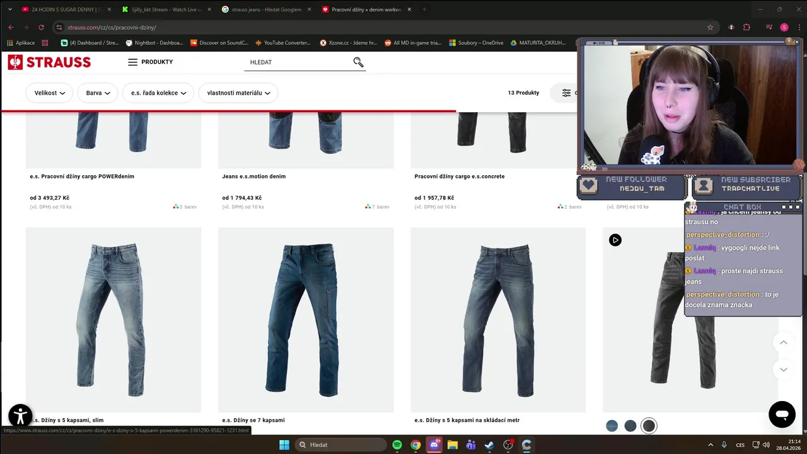This screenshot has width=807, height=454.
Task: Open Spotify from the taskbar
Action: point(397,445)
